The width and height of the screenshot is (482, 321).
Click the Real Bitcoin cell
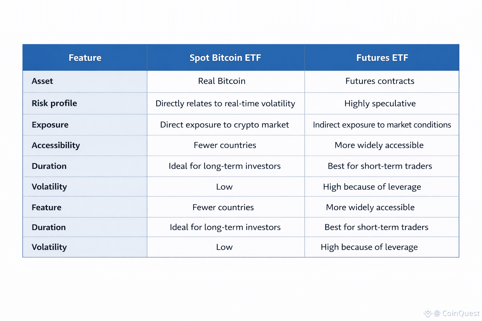coord(222,81)
